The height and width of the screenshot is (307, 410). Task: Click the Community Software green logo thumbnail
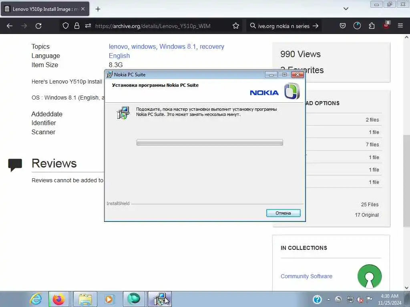click(x=369, y=276)
